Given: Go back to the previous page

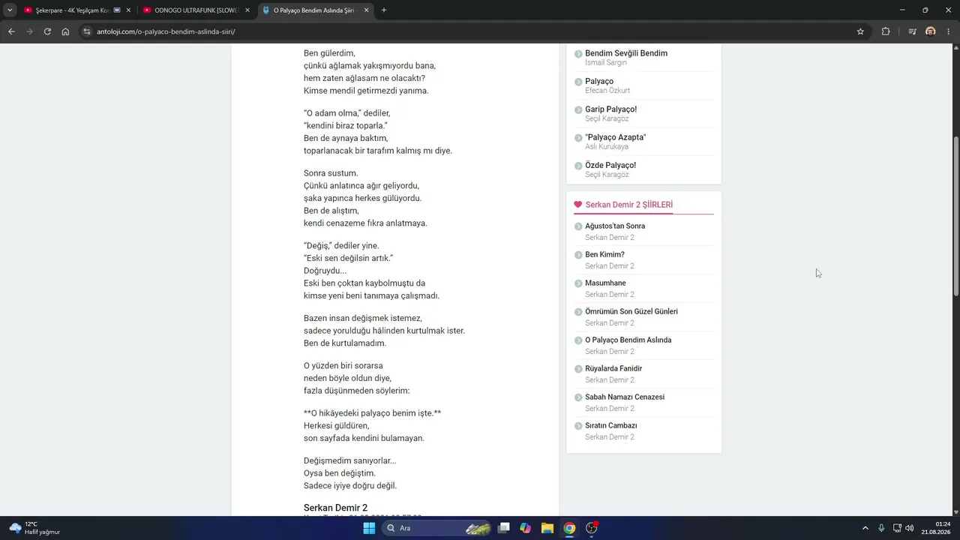Looking at the screenshot, I should click(11, 31).
